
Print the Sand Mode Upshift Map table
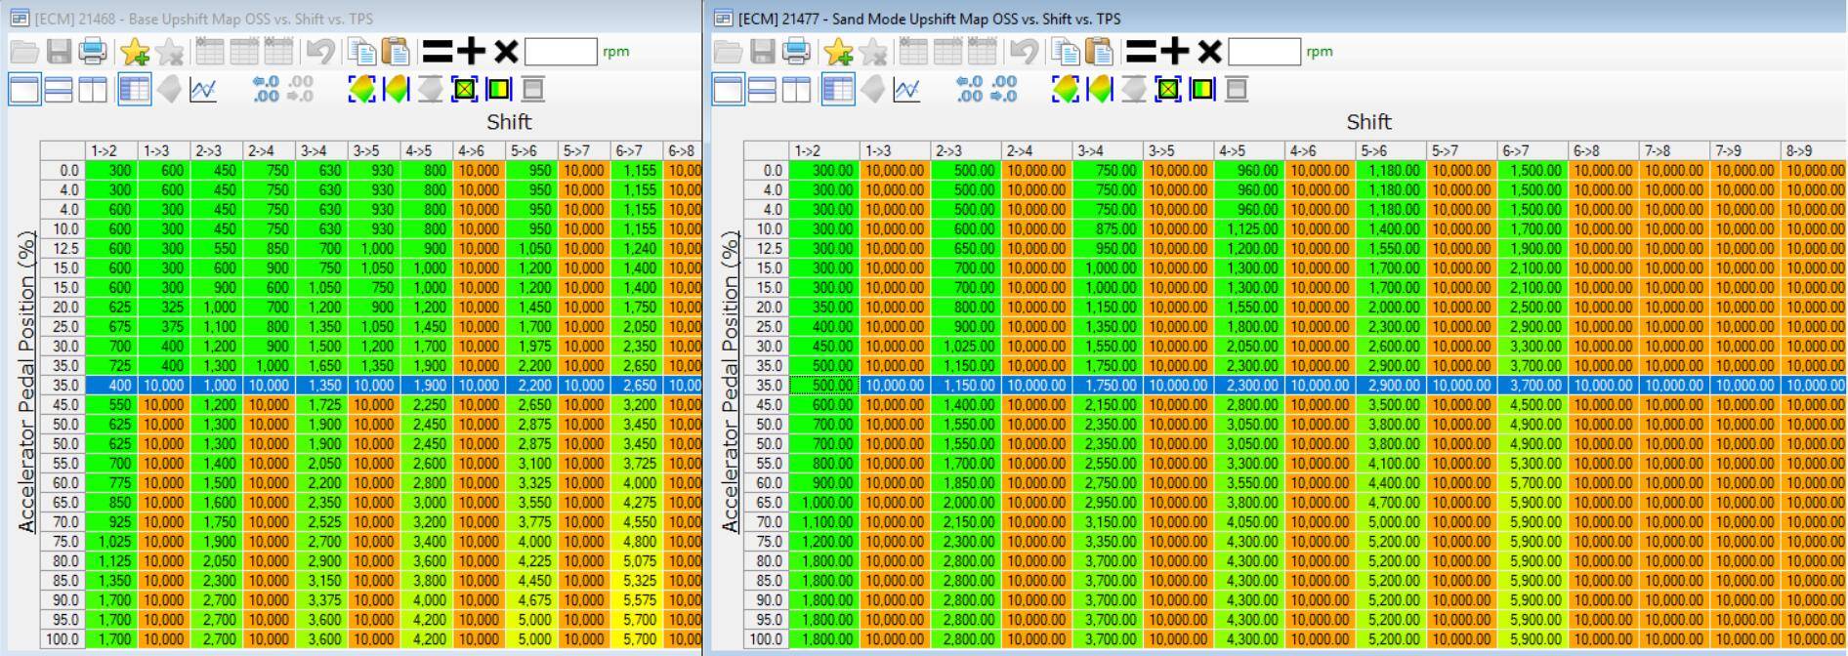[x=796, y=51]
